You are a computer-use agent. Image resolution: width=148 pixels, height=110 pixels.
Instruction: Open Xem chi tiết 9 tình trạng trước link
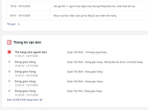pos(23,100)
